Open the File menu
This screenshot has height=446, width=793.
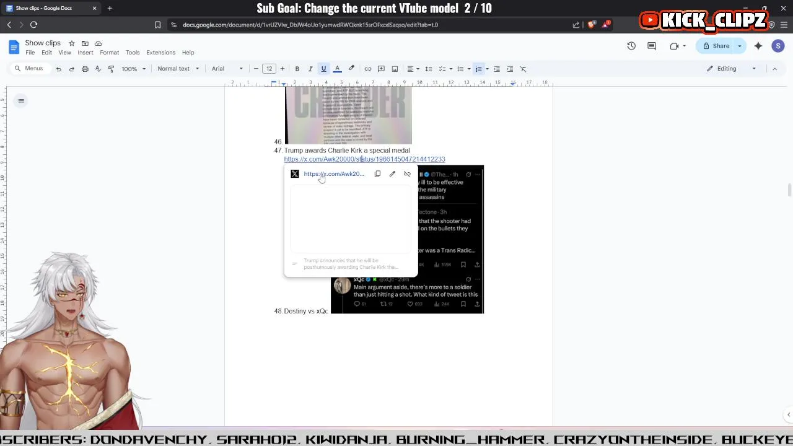point(30,53)
